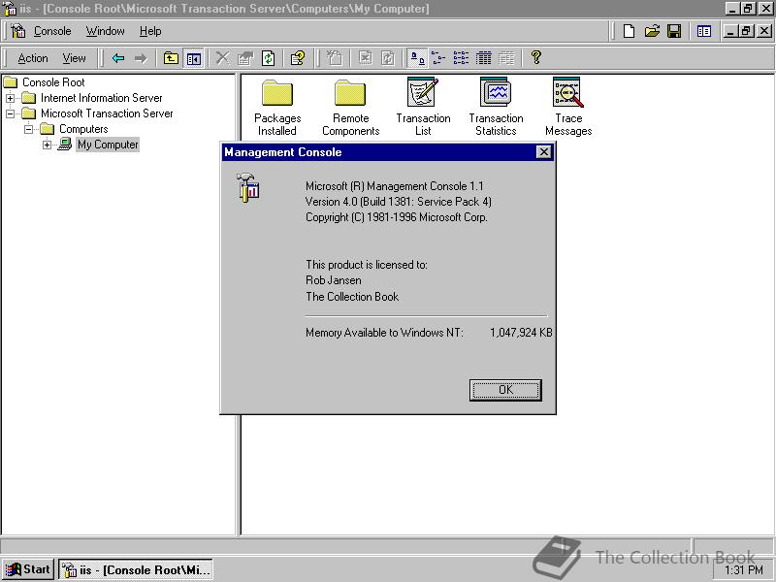Minimize the inner console child window
Screen dimensions: 776x582
(x=730, y=31)
